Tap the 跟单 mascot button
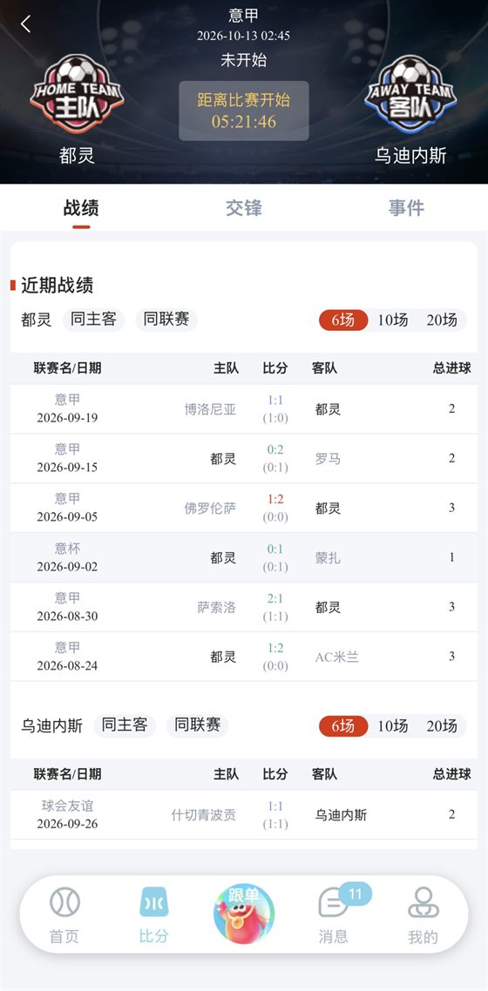488x991 pixels. pyautogui.click(x=244, y=913)
